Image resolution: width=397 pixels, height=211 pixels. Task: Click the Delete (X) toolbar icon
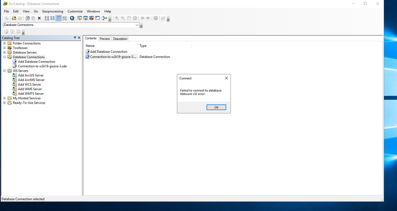(x=39, y=18)
